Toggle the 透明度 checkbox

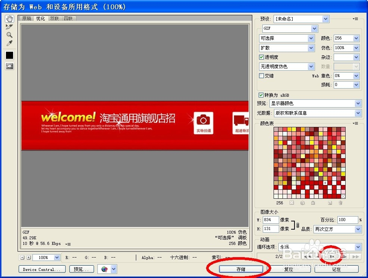pos(262,57)
